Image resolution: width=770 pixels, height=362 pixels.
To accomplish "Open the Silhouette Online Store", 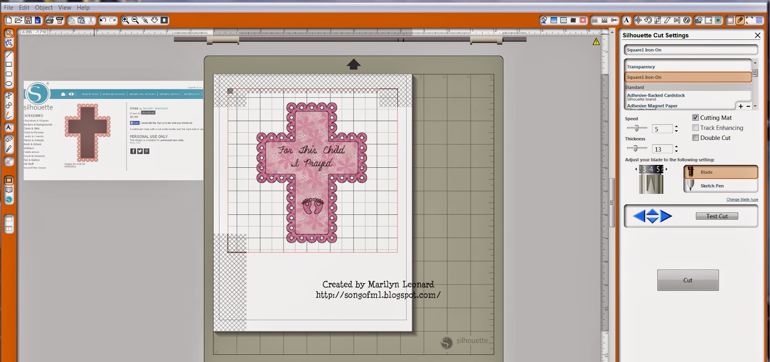I will [9, 200].
